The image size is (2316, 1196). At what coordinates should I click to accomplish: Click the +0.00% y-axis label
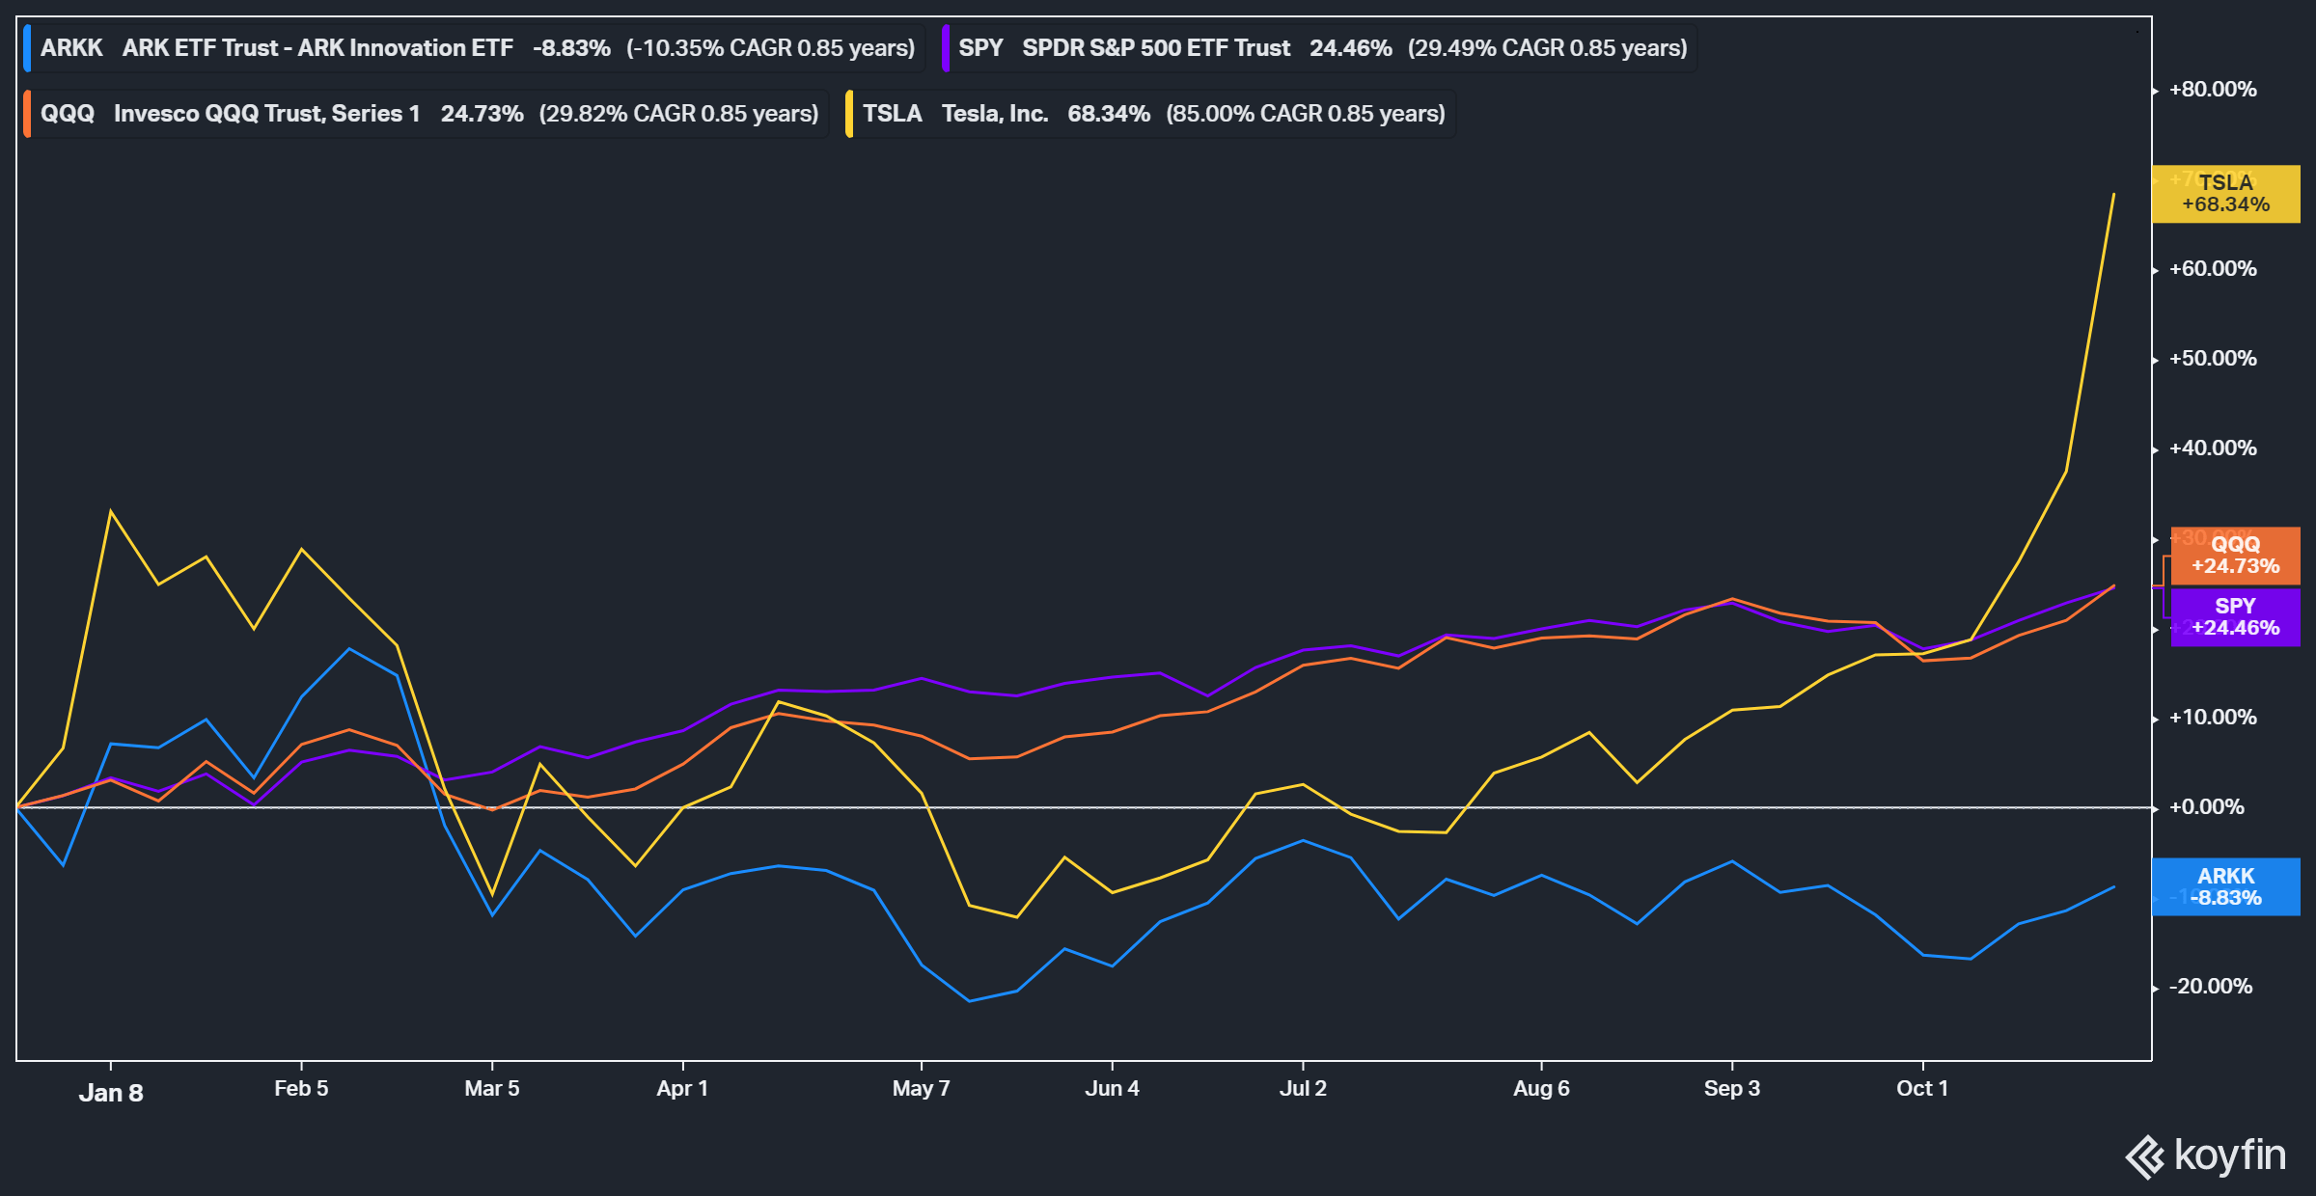coord(2207,807)
